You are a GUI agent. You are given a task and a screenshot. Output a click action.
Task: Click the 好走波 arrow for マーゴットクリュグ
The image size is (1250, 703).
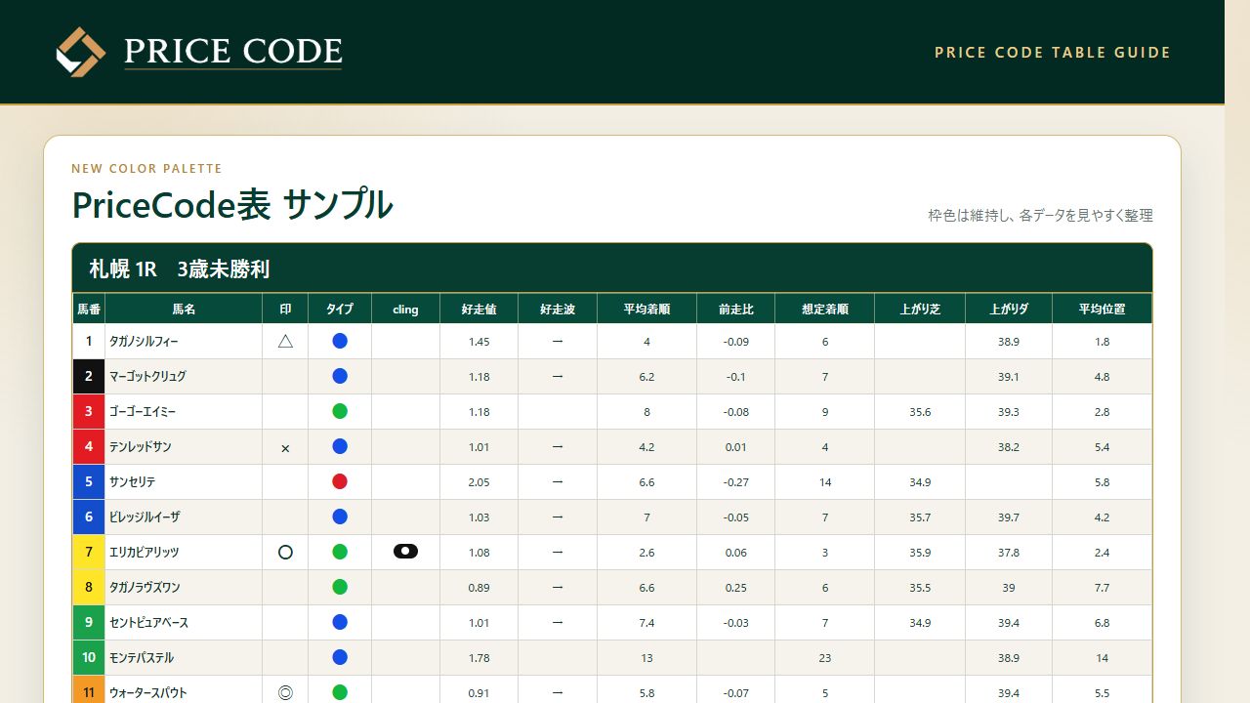pyautogui.click(x=558, y=376)
